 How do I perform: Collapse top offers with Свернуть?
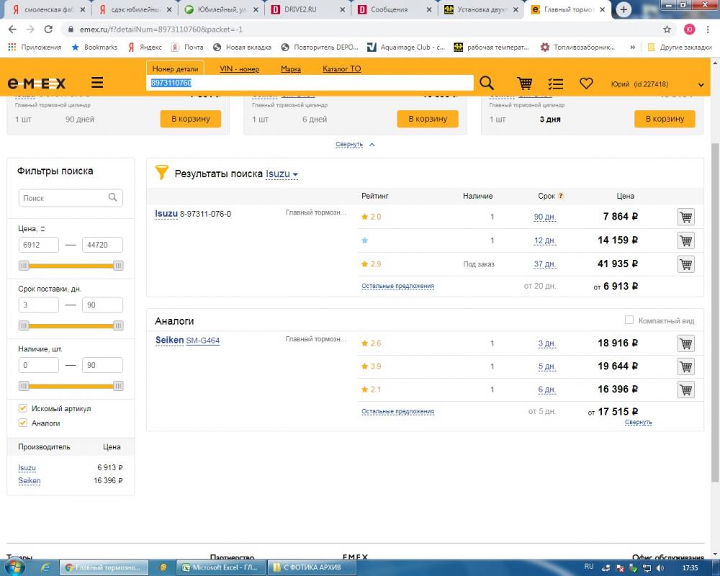pos(355,144)
